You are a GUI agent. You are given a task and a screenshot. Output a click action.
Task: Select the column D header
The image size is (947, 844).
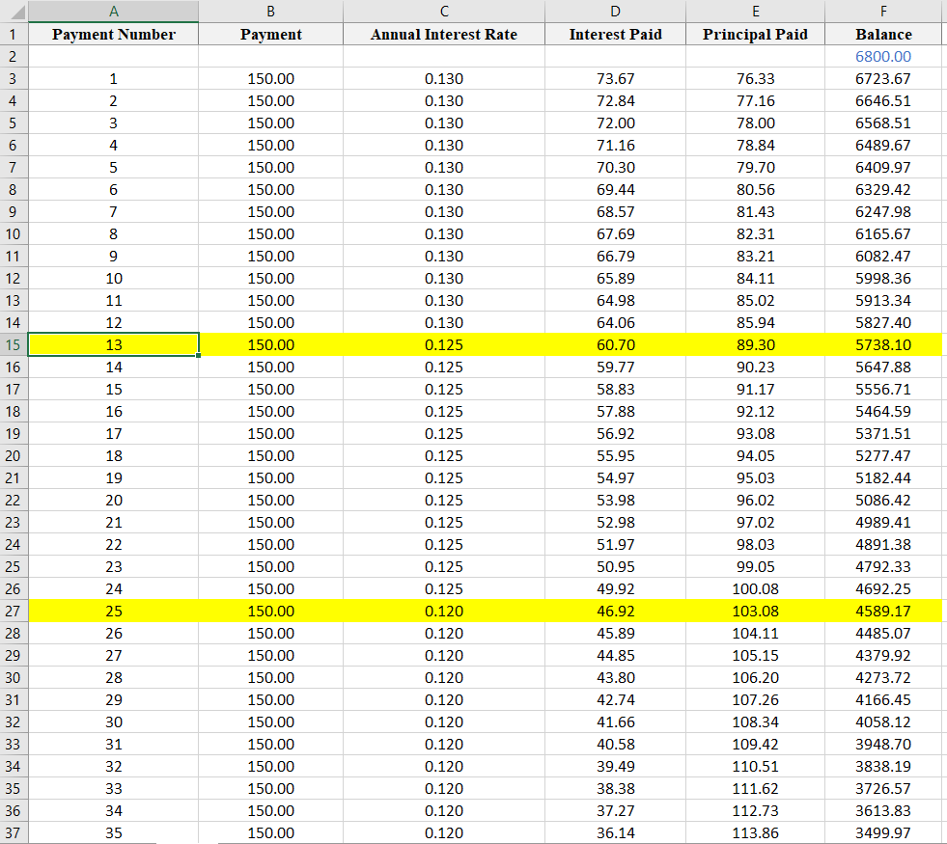(x=615, y=12)
